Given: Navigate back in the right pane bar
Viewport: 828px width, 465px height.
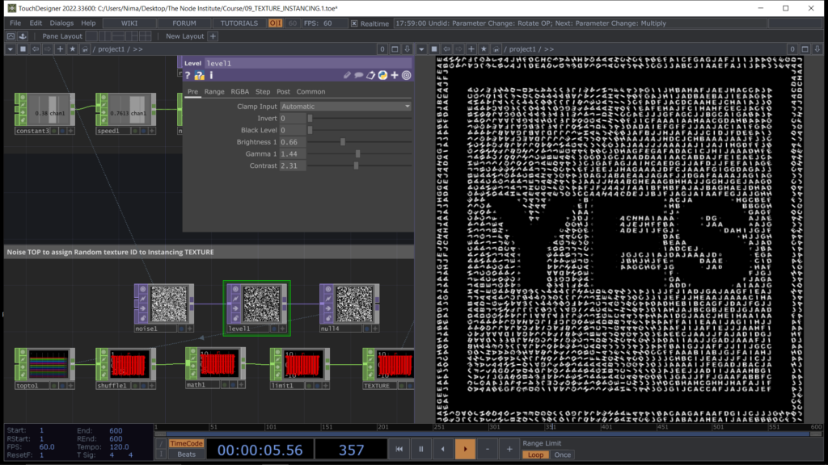Looking at the screenshot, I should tap(446, 49).
